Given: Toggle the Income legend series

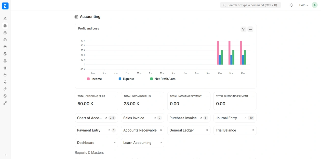Looking at the screenshot, I should [95, 79].
